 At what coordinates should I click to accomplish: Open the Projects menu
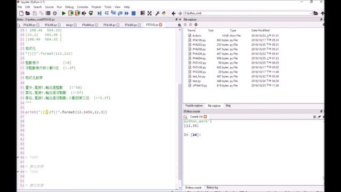tap(96, 7)
